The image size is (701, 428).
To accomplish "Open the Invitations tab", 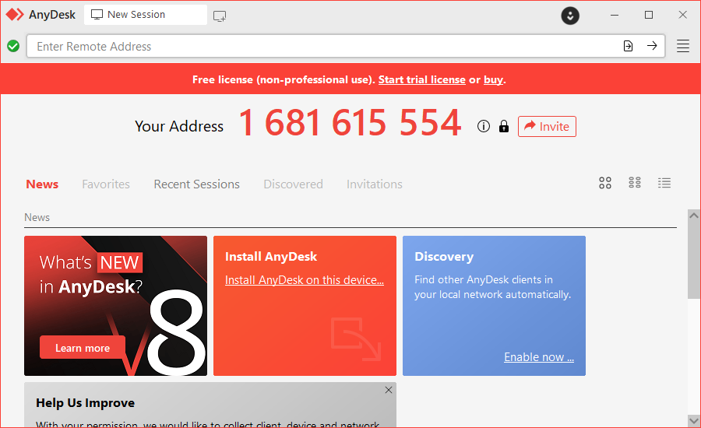I will (x=375, y=184).
